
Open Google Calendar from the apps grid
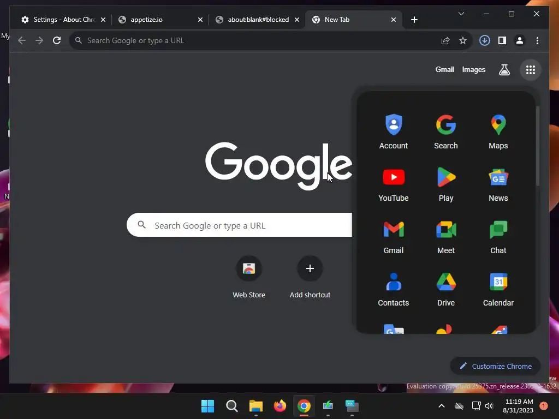point(498,289)
